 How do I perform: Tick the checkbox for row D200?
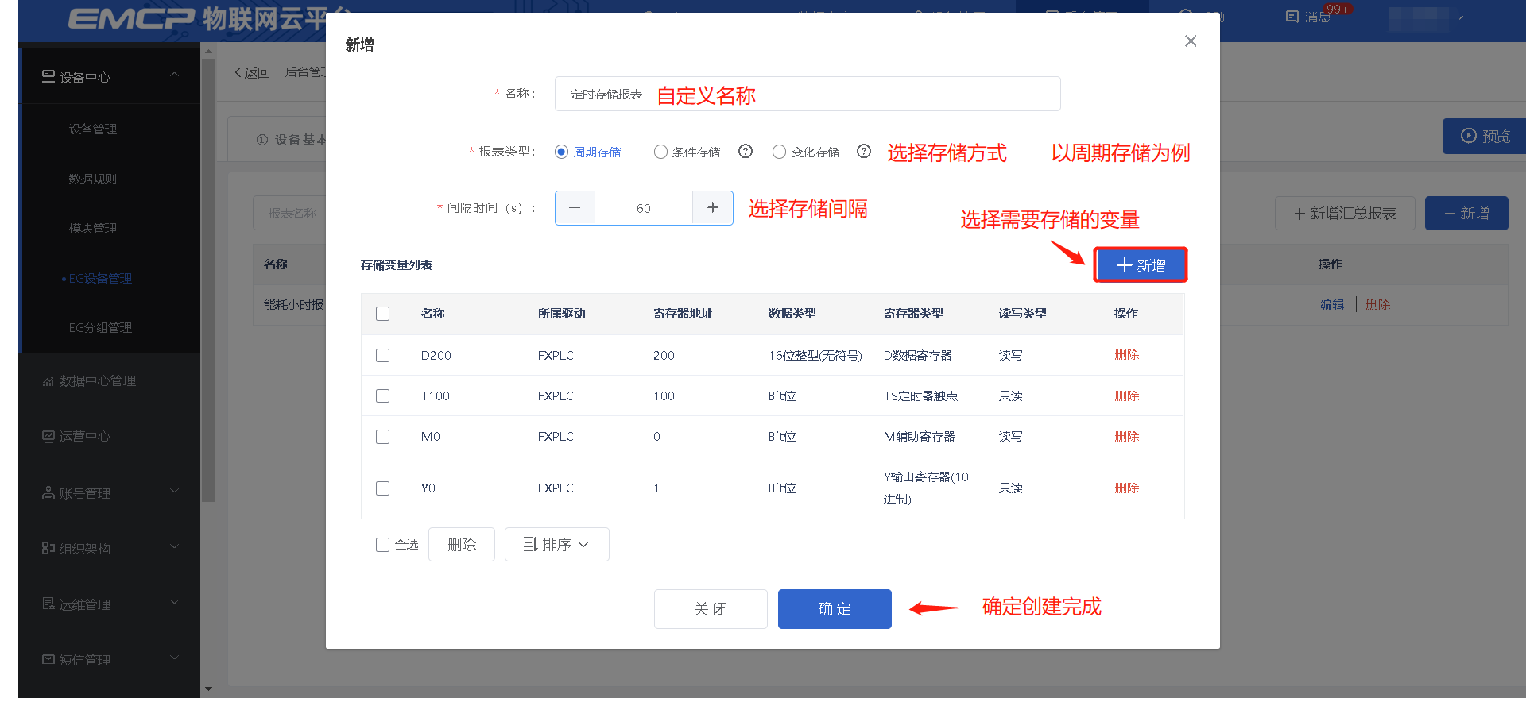point(382,355)
